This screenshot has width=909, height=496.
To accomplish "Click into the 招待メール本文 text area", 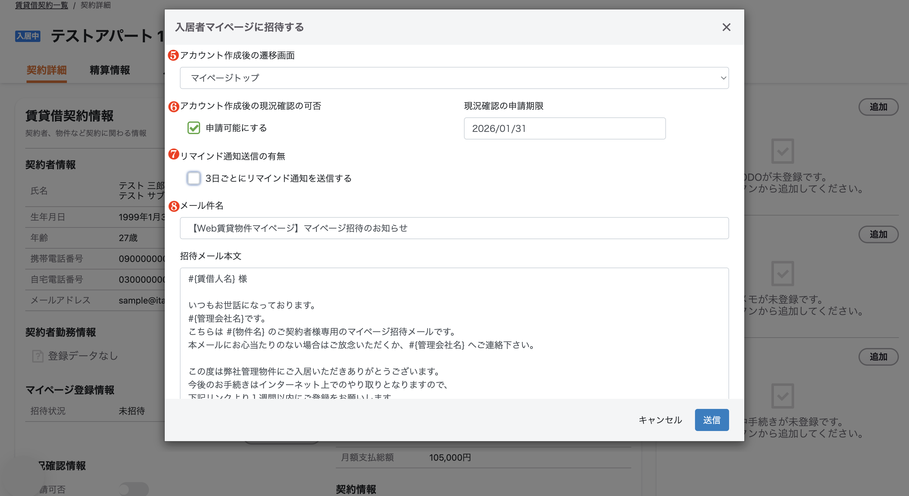I will click(x=454, y=334).
